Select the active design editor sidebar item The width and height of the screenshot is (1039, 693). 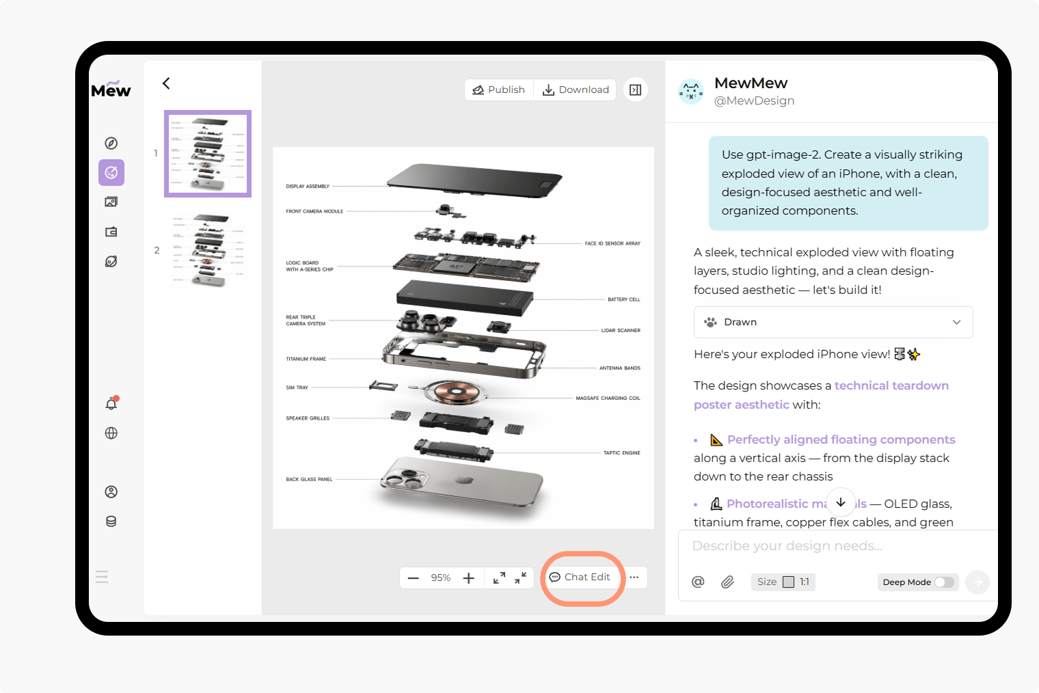pyautogui.click(x=111, y=173)
